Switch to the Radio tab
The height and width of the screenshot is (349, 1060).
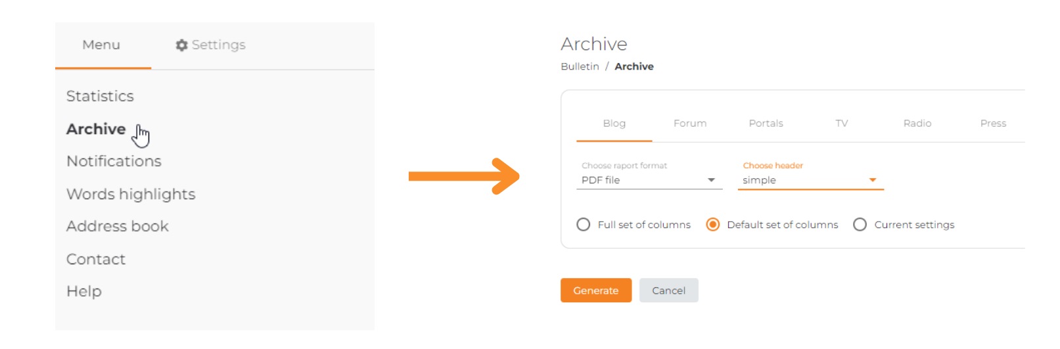(917, 123)
